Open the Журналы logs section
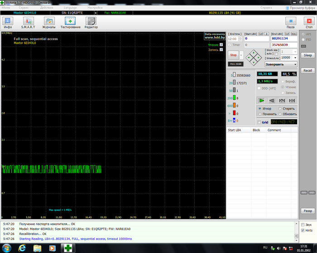This screenshot has height=253, width=317. 49,23
